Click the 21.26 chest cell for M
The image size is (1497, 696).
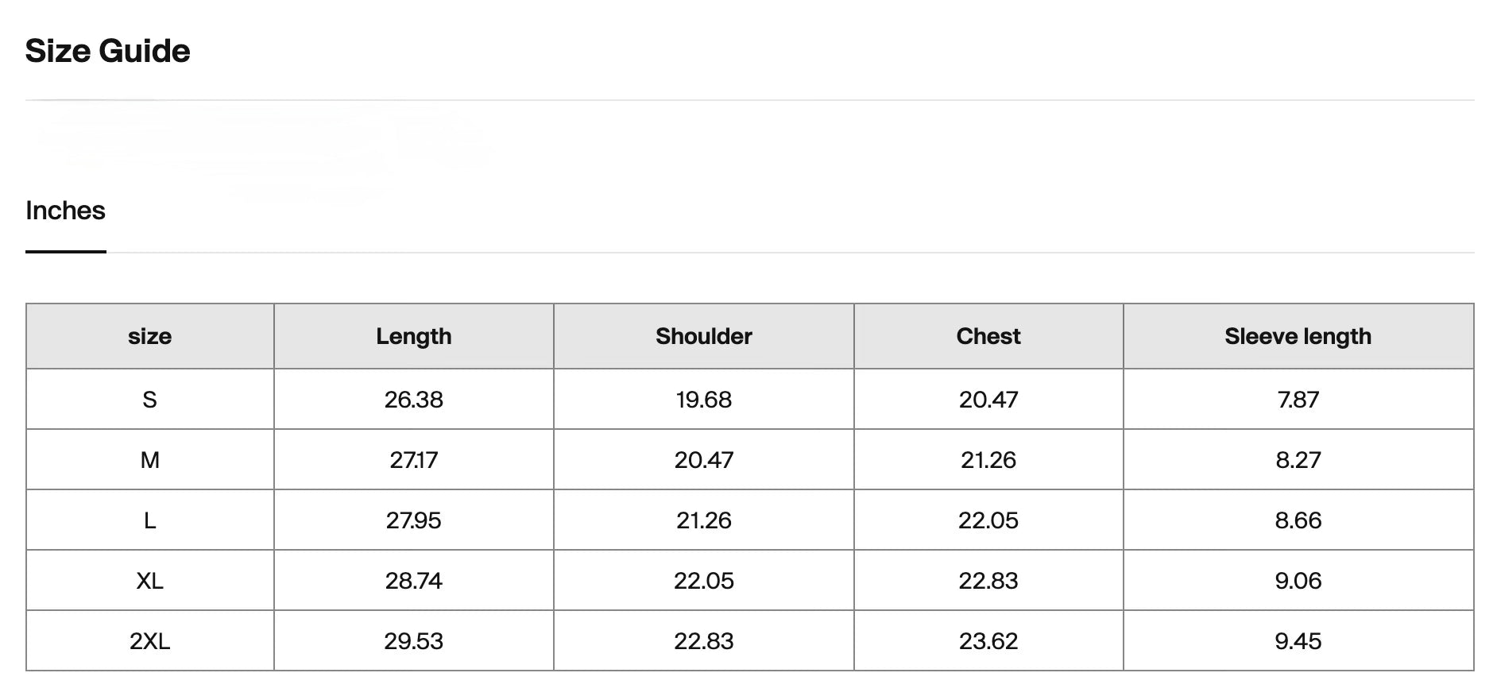(988, 459)
